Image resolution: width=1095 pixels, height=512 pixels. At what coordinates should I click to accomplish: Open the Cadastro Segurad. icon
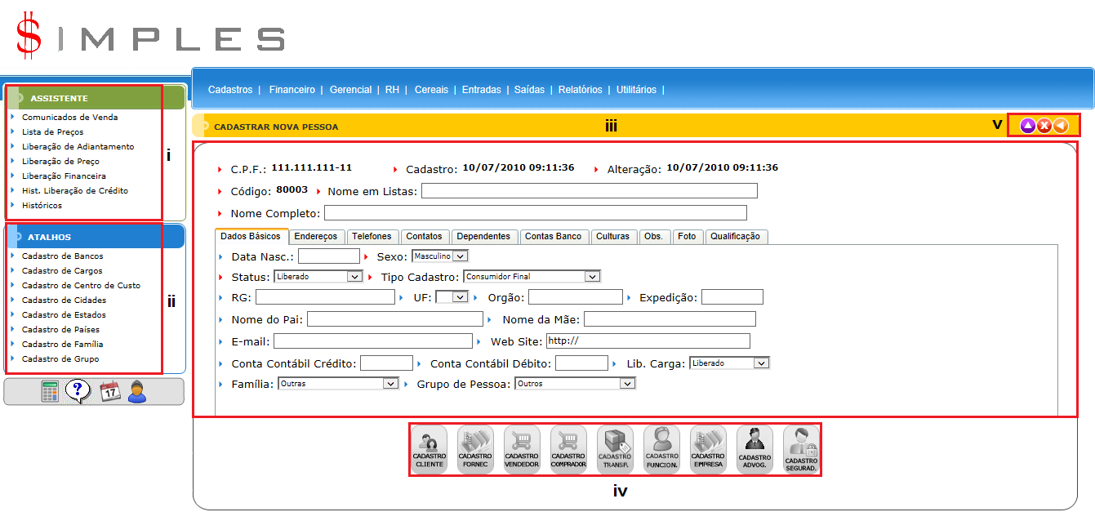801,450
